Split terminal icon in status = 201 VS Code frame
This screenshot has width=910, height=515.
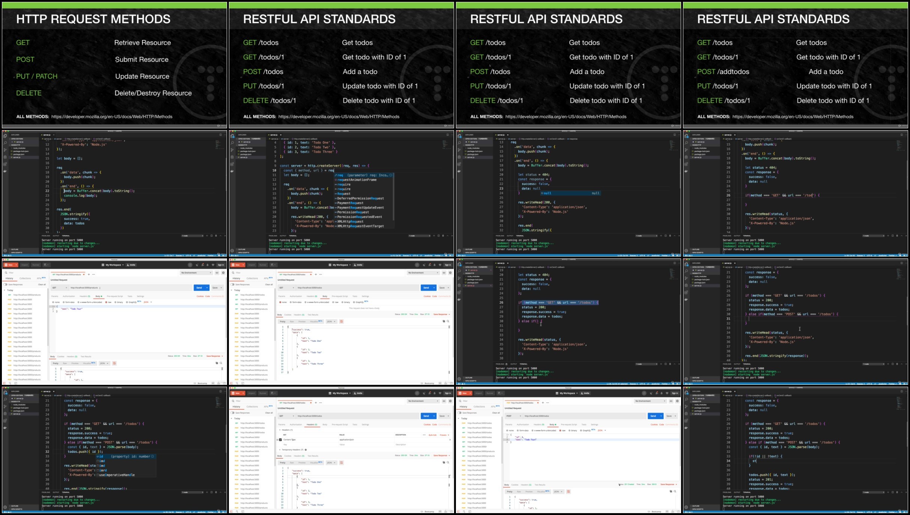pyautogui.click(x=892, y=492)
